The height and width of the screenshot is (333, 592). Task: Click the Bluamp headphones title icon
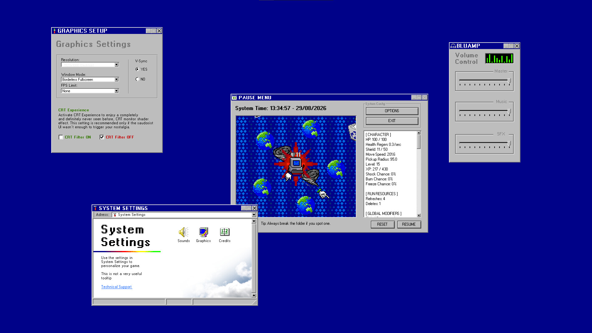(453, 46)
